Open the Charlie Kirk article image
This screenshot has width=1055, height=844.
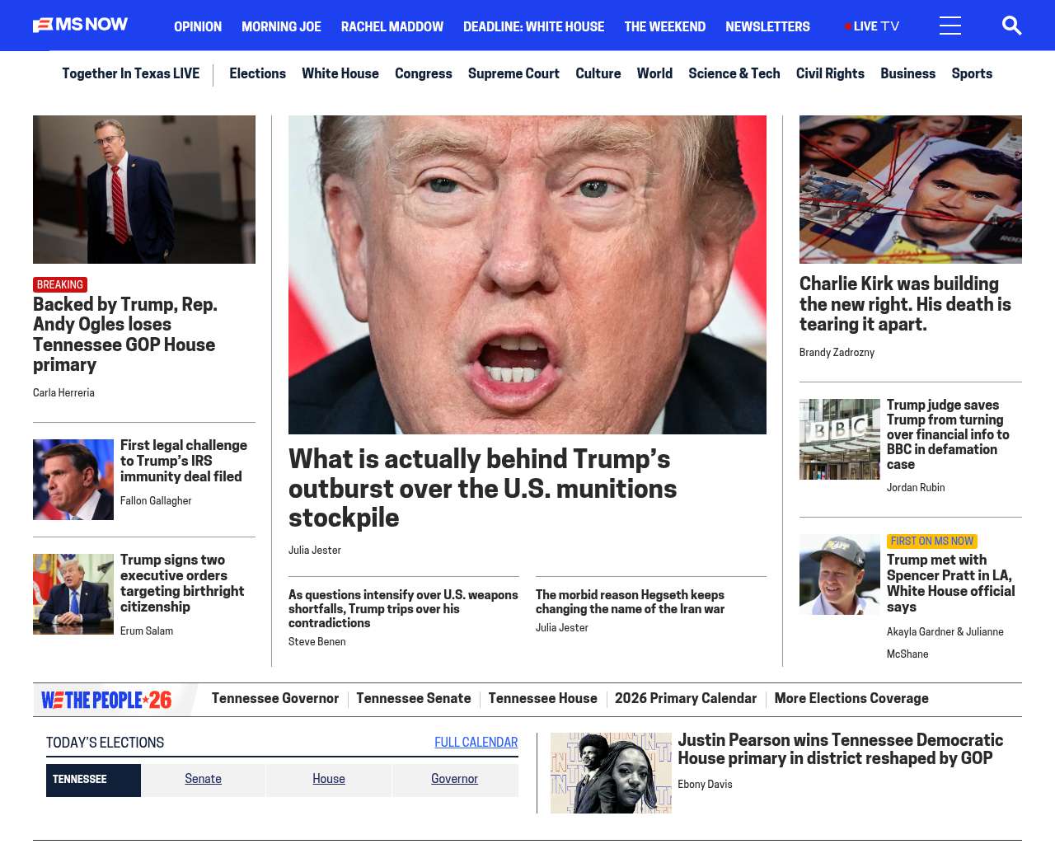(911, 190)
